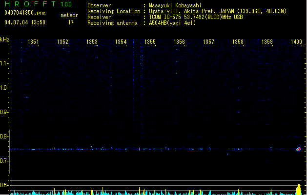Click the Ogata-vill. Akita-Pref. JAPAN location text

click(218, 11)
